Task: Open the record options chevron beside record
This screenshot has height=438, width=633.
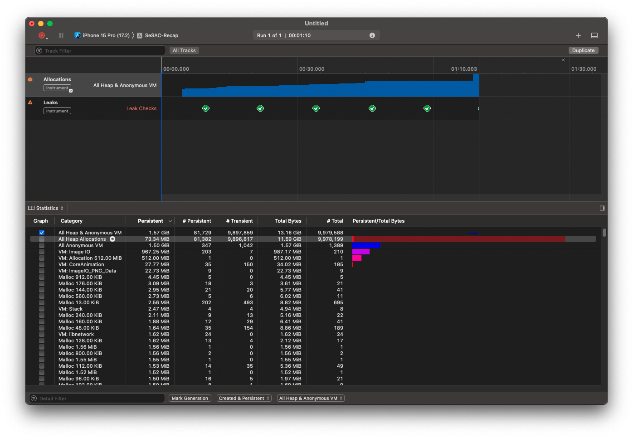Action: click(47, 39)
